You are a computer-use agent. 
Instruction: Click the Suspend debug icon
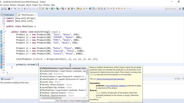(22, 9)
